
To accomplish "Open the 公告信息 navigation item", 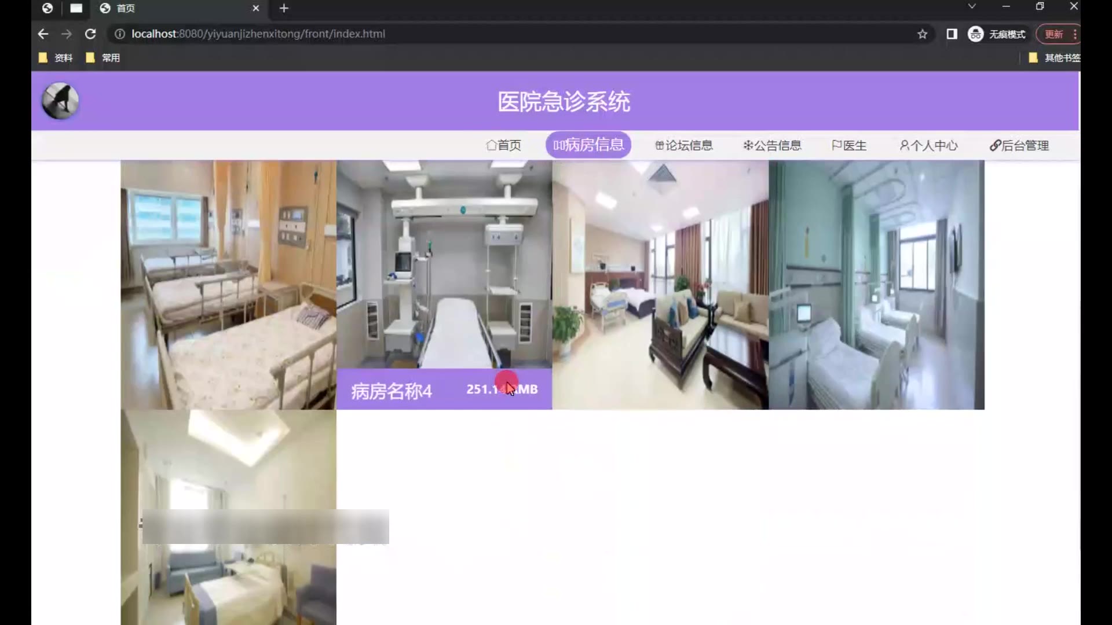I will [x=772, y=145].
